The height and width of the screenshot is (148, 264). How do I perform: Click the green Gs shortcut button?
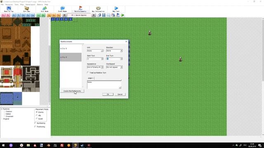43,15
